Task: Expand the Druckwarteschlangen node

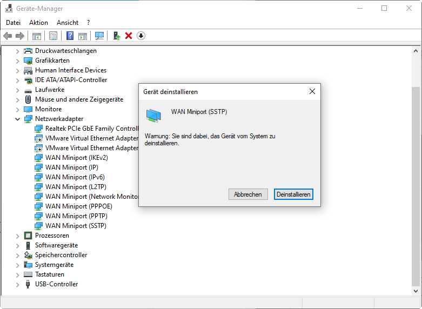Action: 17,51
